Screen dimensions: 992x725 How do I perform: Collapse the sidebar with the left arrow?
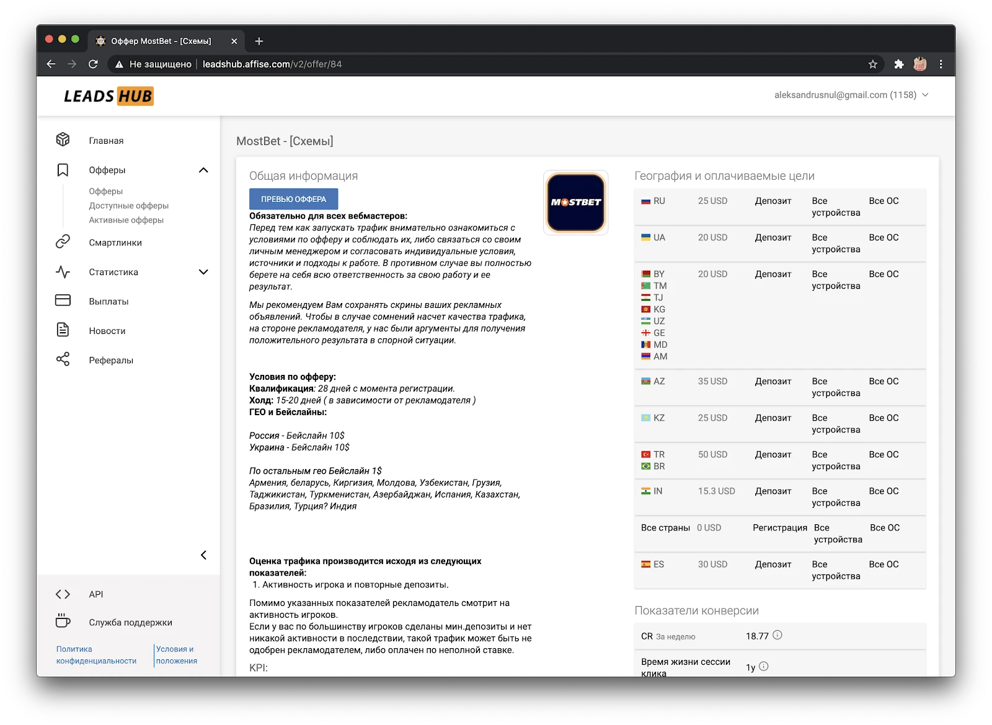click(x=203, y=555)
